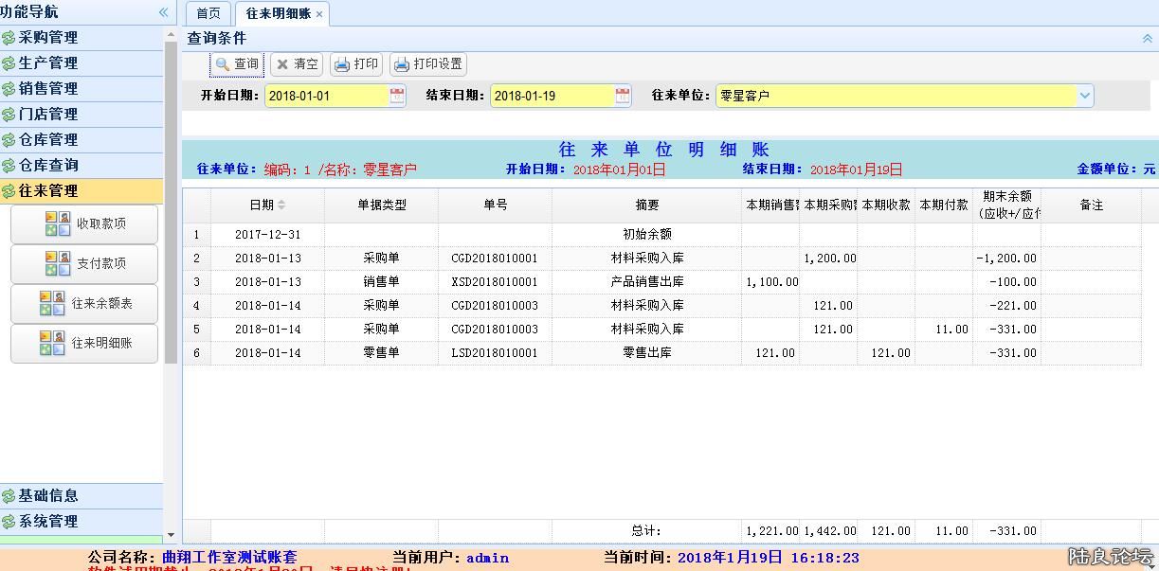Click the 开始日期 input field
Viewport: 1159px width, 571px height.
(326, 96)
